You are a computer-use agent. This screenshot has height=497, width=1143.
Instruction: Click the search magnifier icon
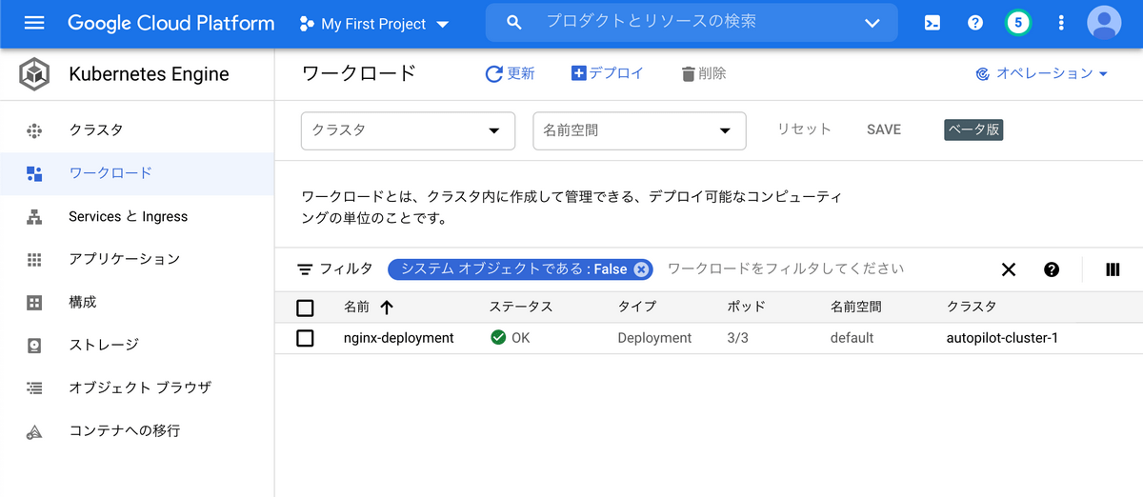point(514,23)
